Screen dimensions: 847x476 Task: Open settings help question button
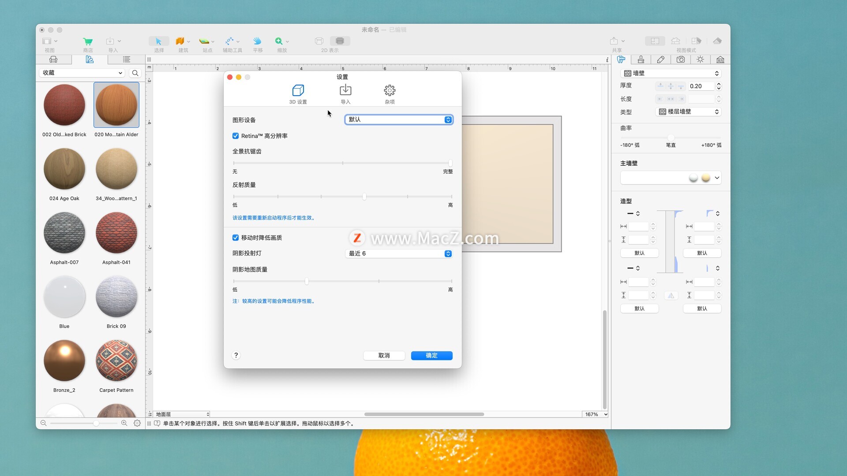coord(236,355)
